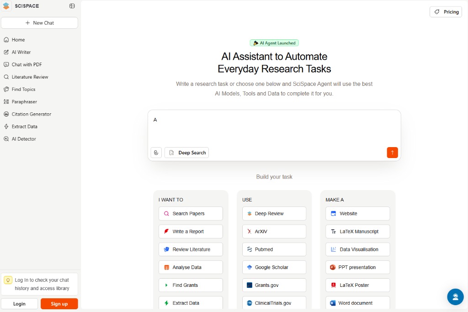This screenshot has width=468, height=312.
Task: Start a New Chat
Action: tap(39, 23)
